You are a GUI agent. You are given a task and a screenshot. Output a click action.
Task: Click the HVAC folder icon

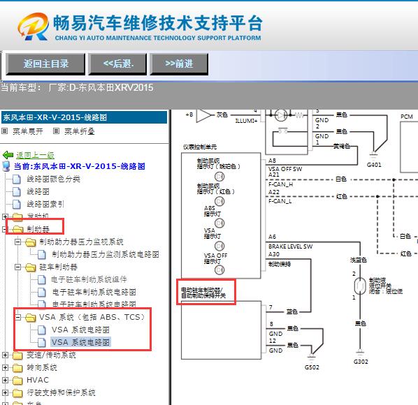[x=17, y=381]
